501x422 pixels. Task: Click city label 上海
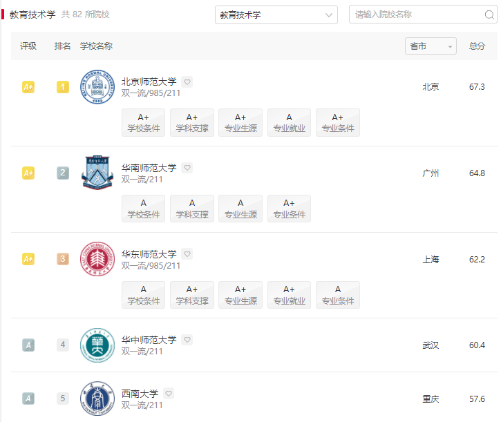[431, 259]
